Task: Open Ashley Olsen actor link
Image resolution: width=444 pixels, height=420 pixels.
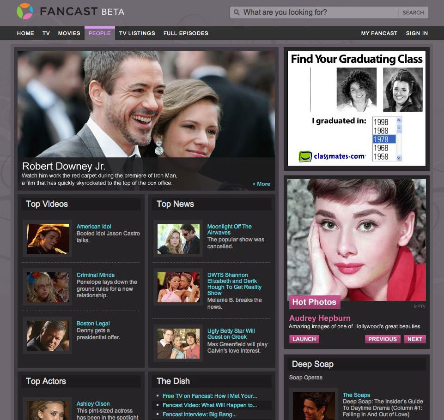Action: tap(93, 403)
